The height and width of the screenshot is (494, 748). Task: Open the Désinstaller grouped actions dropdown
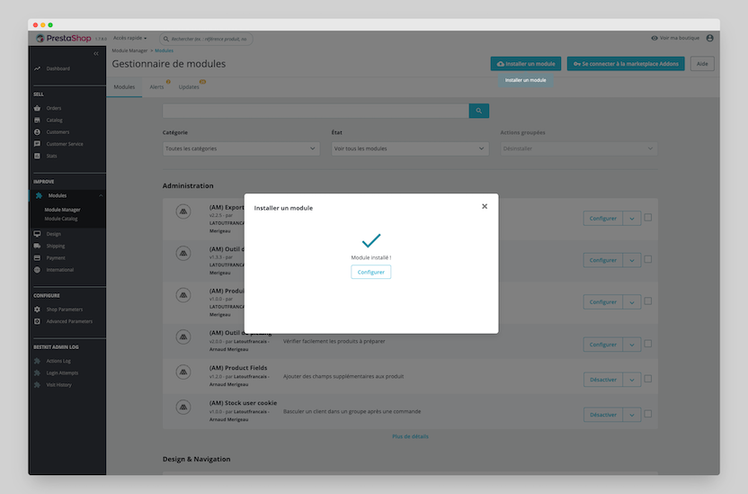coord(579,148)
